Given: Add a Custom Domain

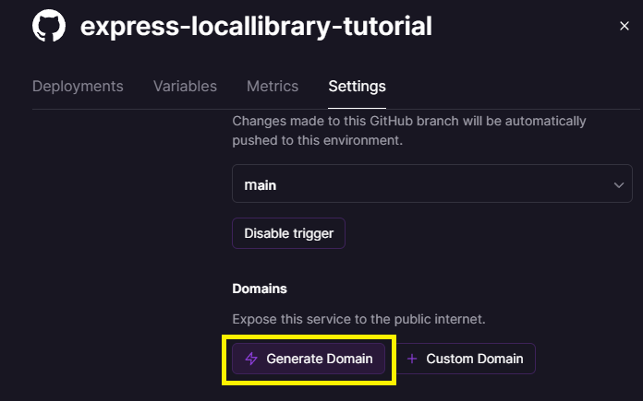Looking at the screenshot, I should tap(466, 359).
